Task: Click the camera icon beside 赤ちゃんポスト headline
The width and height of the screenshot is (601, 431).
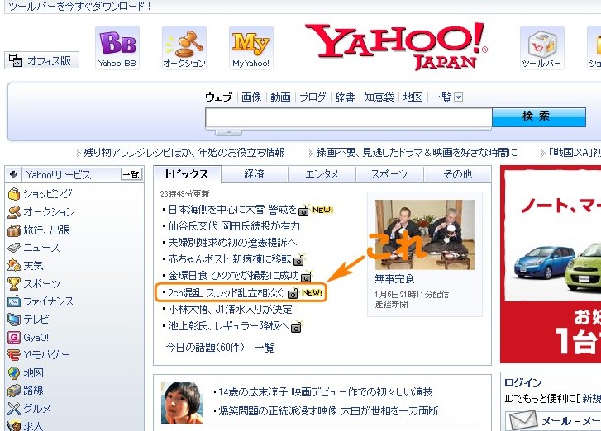Action: pos(299,260)
